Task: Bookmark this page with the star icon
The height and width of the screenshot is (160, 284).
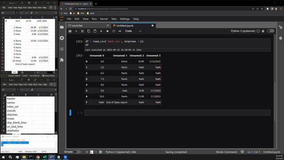Action: (x=262, y=9)
